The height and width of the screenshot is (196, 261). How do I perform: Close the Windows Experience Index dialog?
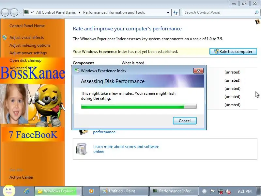[198, 71]
